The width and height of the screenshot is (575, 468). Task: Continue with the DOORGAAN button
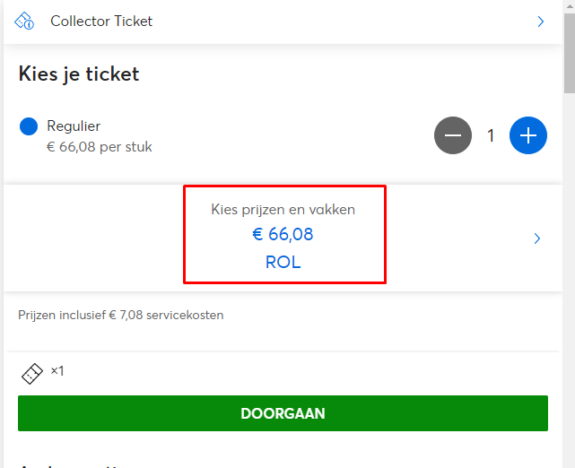pyautogui.click(x=283, y=413)
